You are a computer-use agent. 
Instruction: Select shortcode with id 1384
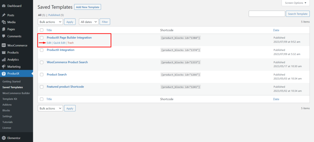click(180, 38)
